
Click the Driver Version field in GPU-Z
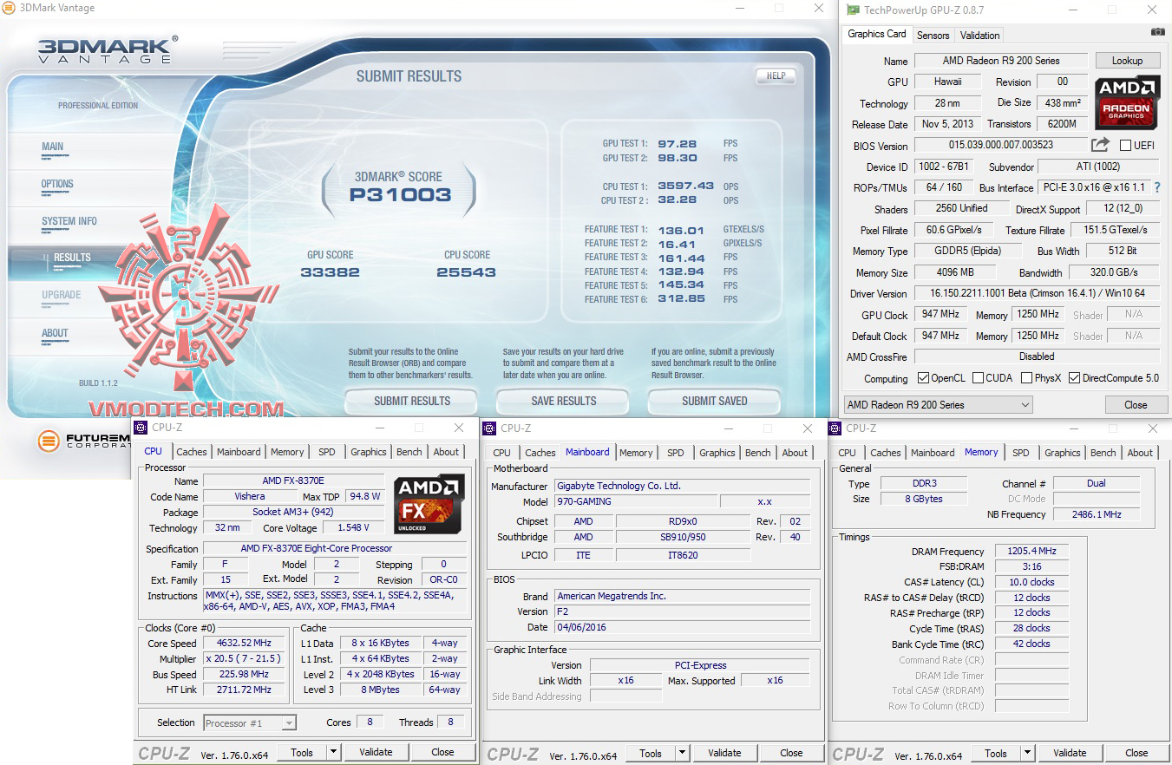click(1037, 293)
